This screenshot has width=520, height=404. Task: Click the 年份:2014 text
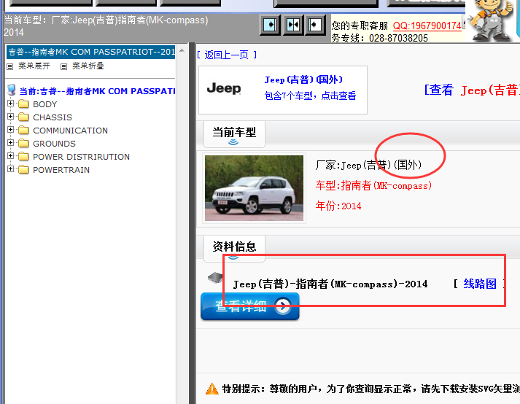click(338, 206)
